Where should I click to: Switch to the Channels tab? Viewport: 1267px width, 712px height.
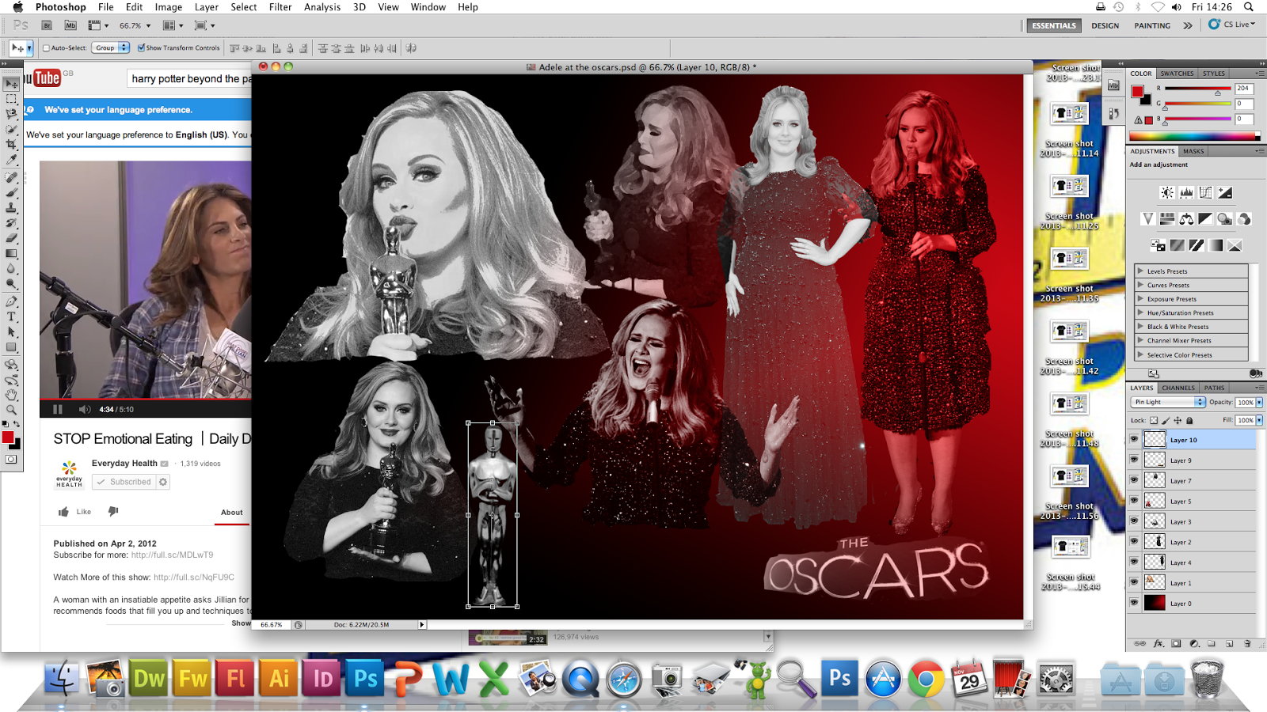tap(1178, 388)
